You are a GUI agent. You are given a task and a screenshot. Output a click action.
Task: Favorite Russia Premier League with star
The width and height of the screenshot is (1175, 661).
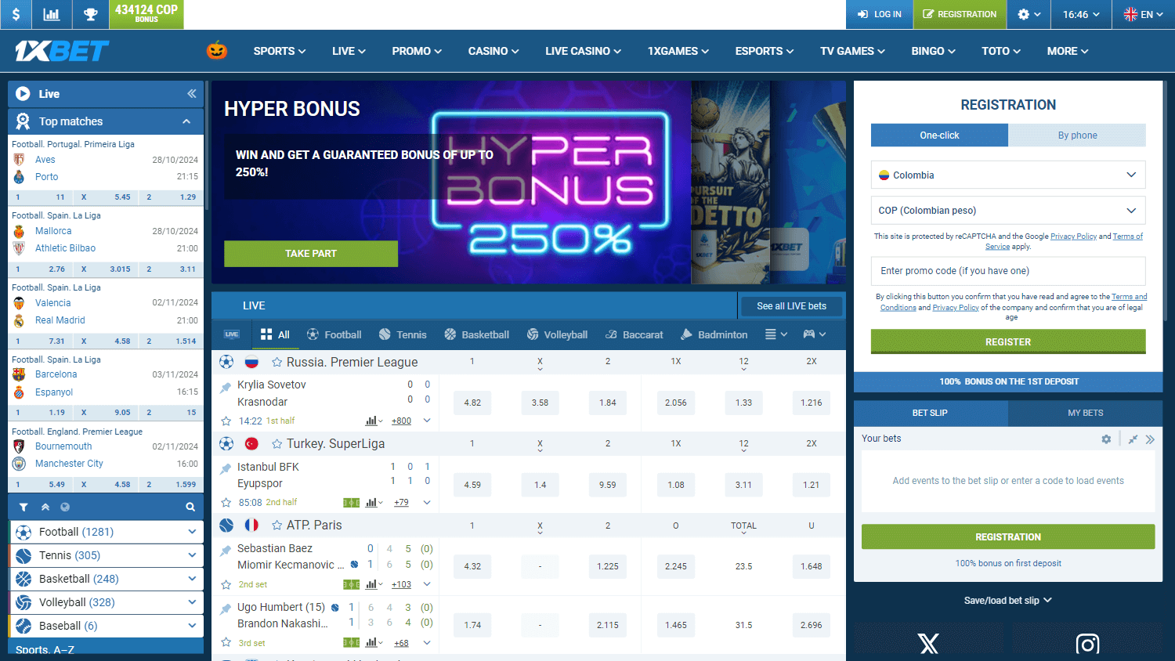point(277,362)
